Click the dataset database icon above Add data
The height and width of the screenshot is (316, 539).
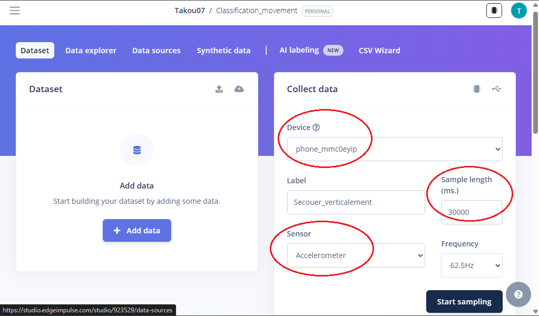pyautogui.click(x=136, y=150)
